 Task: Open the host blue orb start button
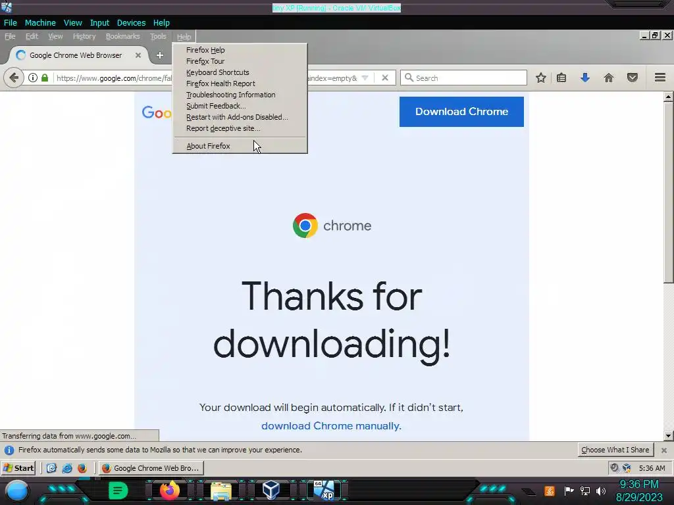point(17,491)
